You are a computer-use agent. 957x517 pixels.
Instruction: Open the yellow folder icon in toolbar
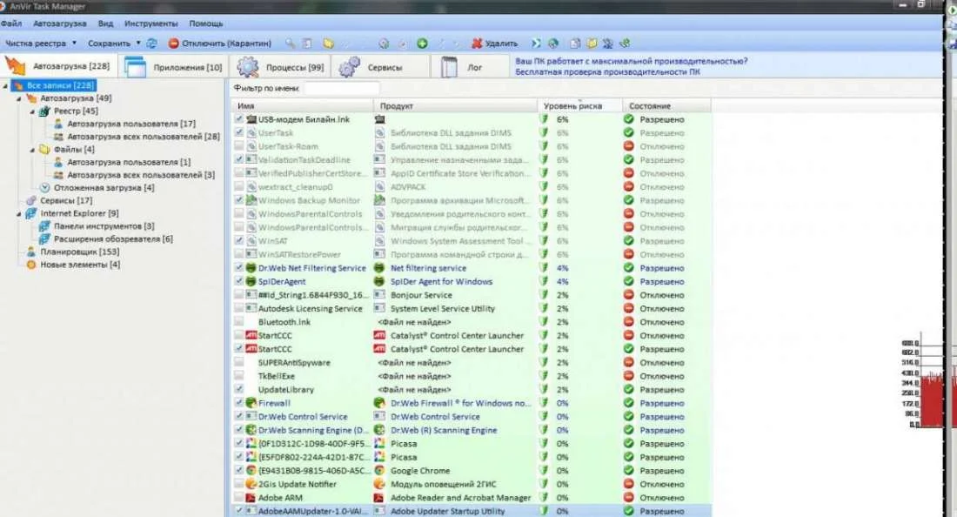pos(328,44)
